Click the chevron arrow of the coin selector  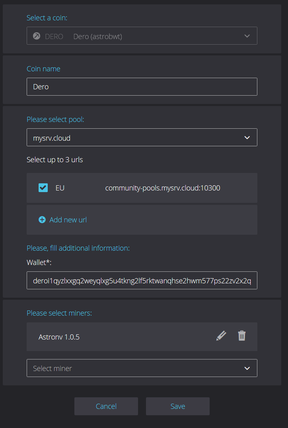coord(247,36)
